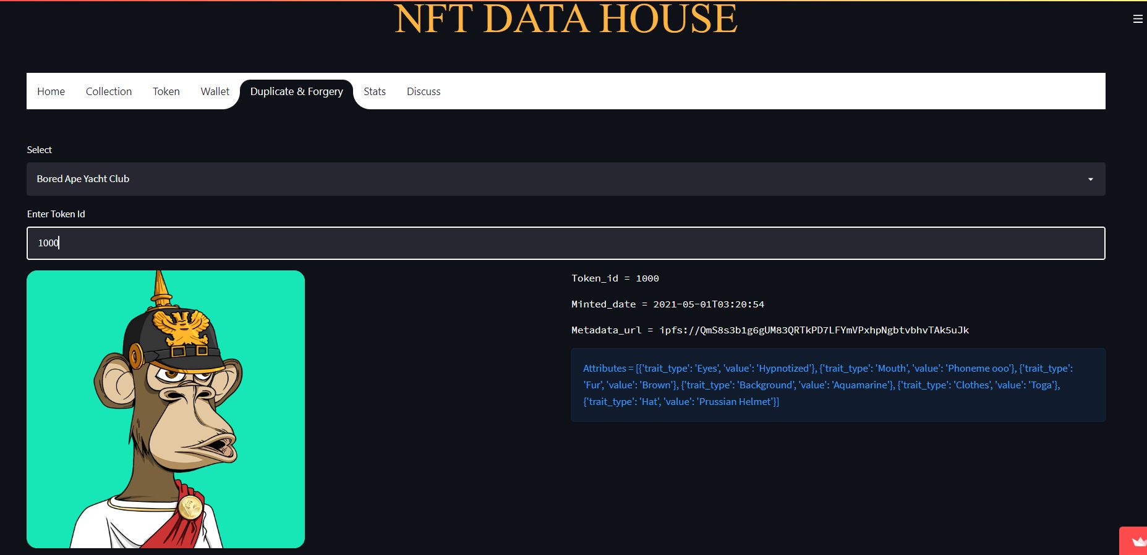Click the Bored Ape NFT image

pos(166,409)
